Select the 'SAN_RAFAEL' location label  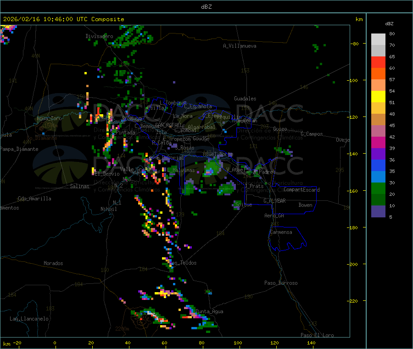pos(168,125)
